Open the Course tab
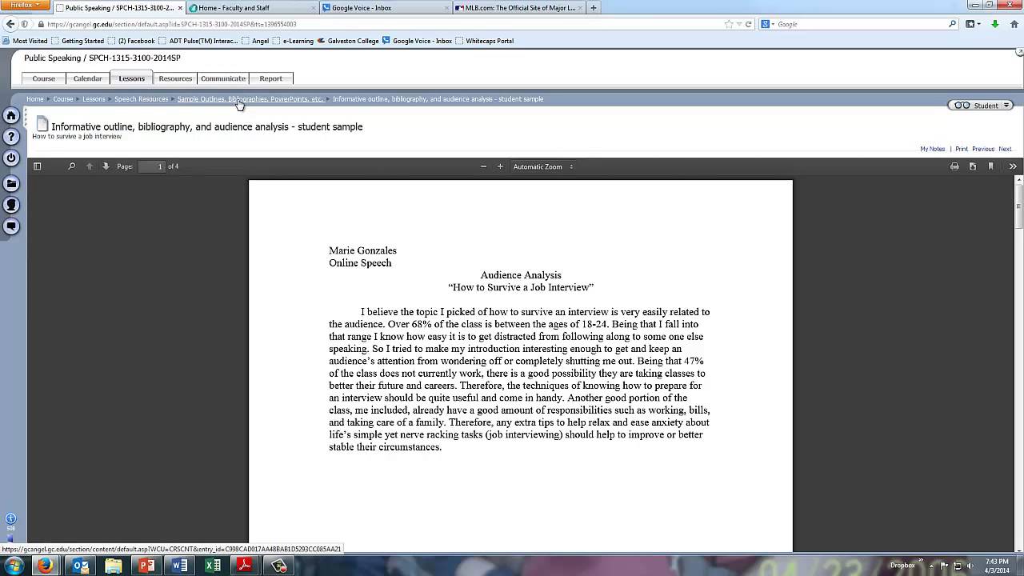Screen dimensions: 1024x576 click(x=44, y=78)
